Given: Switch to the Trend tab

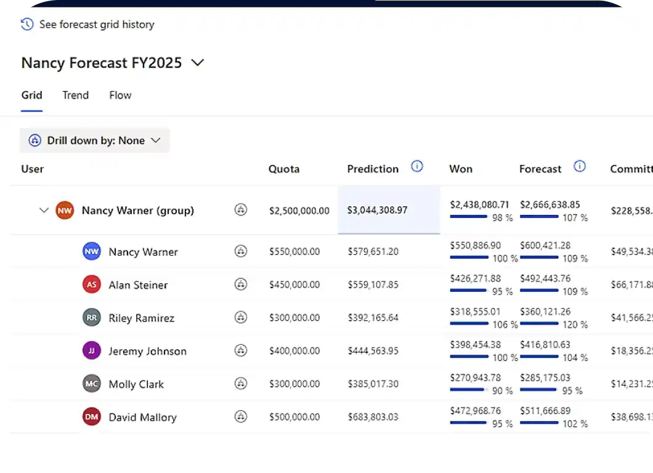Looking at the screenshot, I should point(75,95).
